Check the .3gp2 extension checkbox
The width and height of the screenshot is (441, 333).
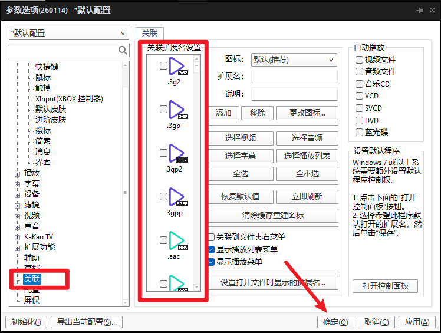click(163, 153)
